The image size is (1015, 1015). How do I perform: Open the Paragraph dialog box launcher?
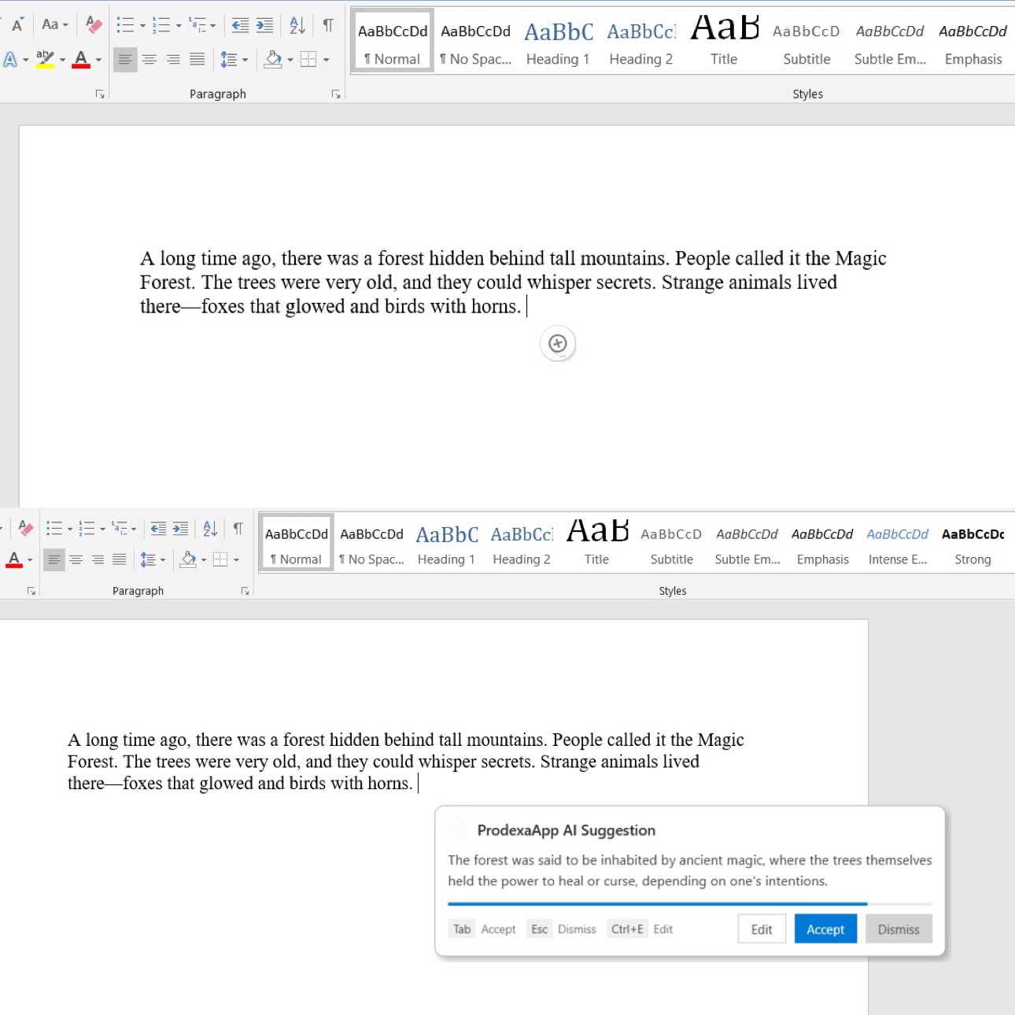coord(336,94)
